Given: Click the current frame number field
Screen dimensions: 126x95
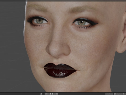Looking at the screenshot, I should coord(109,94).
